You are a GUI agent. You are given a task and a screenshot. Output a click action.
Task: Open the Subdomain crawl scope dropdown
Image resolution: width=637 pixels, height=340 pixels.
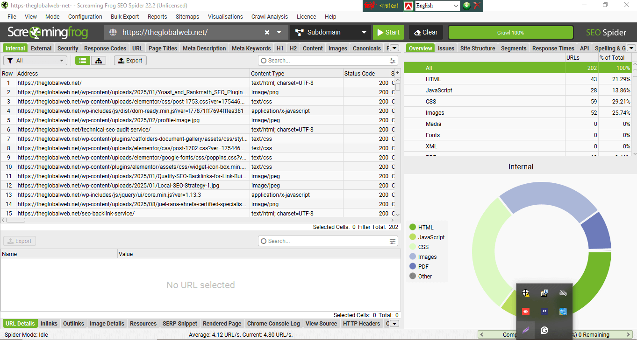pos(330,32)
